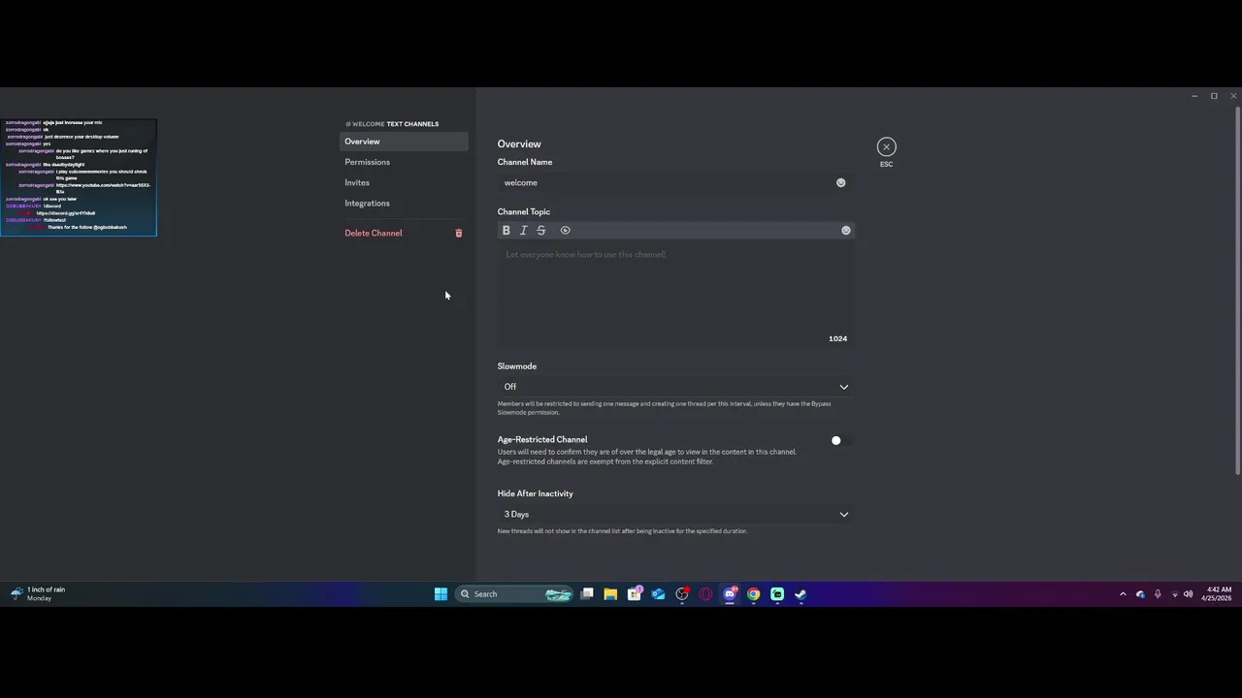1242x698 pixels.
Task: Open emoji picker in Channel Topic toolbar
Action: [846, 231]
